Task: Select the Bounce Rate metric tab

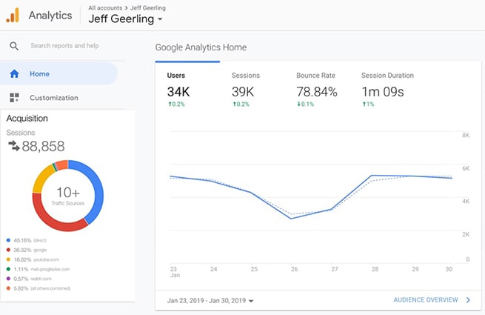Action: tap(316, 85)
